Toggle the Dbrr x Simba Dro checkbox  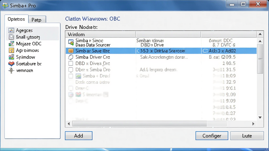click(71, 70)
